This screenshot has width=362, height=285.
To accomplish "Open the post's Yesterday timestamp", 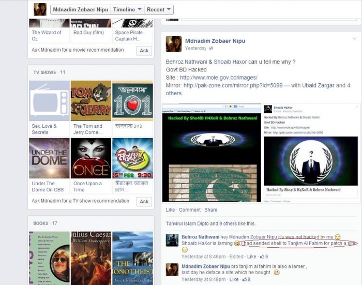I will 195,48.
